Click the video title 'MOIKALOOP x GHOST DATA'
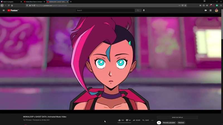The image size is (223, 125). coord(45,117)
